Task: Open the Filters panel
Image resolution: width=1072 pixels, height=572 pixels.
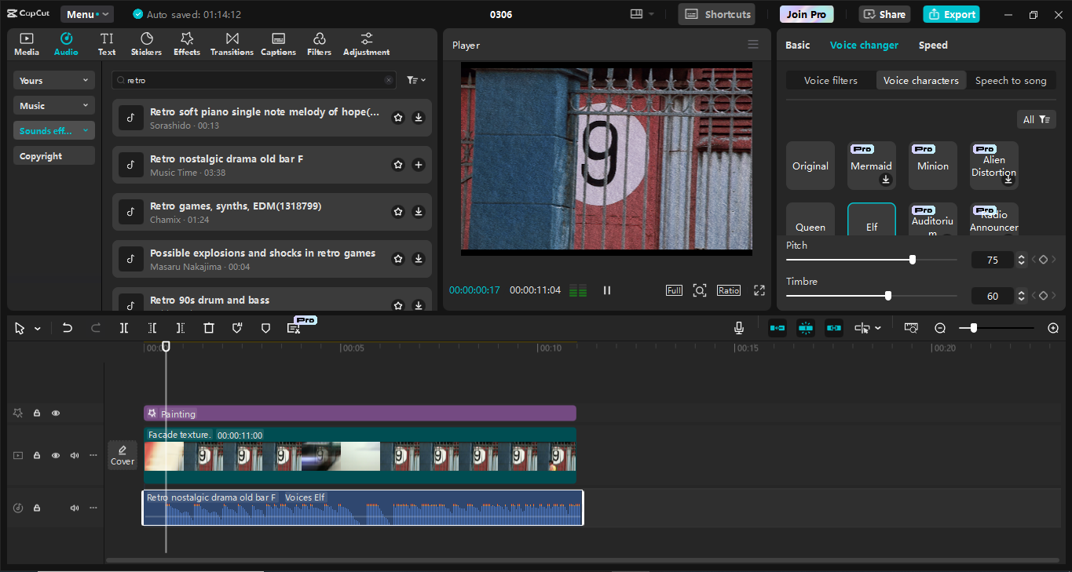Action: 319,43
